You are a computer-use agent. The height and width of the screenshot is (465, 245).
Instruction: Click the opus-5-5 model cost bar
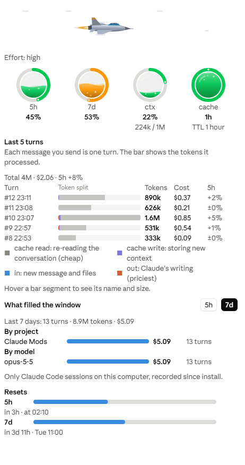(x=108, y=361)
